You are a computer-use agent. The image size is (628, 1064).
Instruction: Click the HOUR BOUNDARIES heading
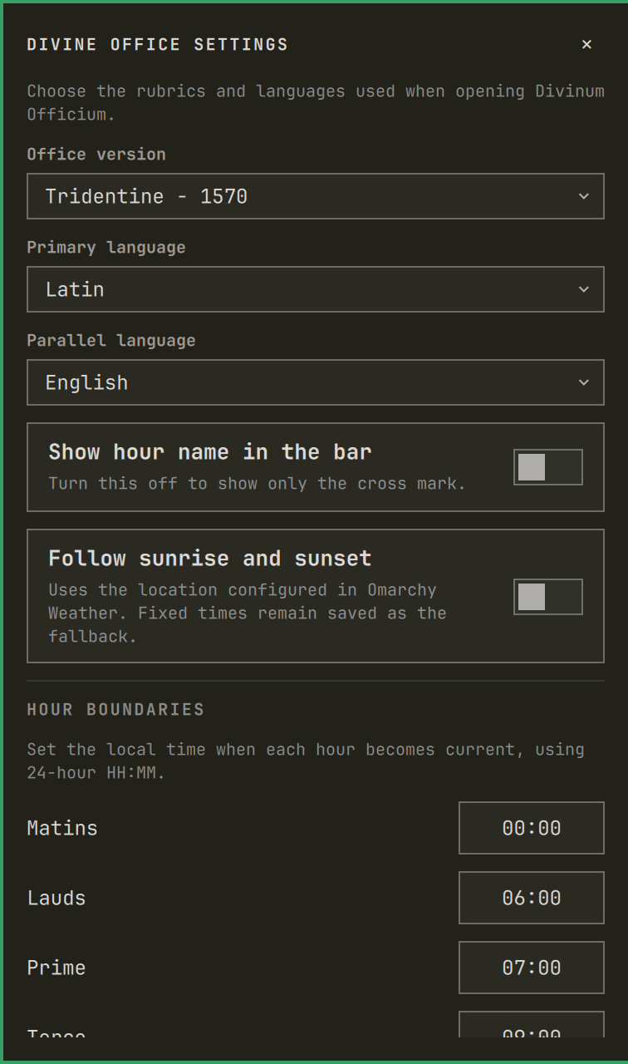115,710
